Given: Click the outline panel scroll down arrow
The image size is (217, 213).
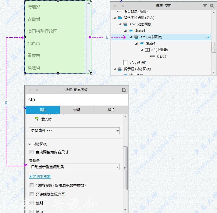Looking at the screenshot, I should click(x=214, y=72).
